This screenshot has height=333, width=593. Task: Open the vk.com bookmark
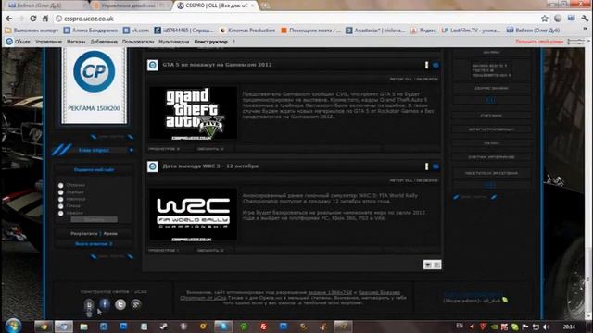[136, 31]
